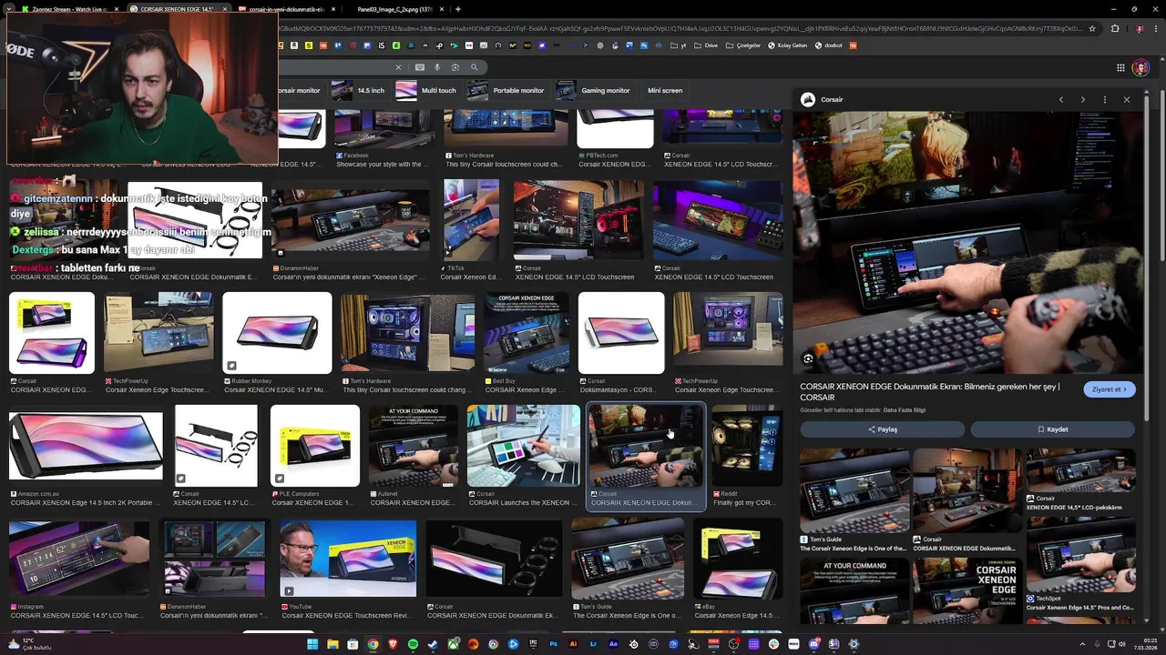Search this image with Lens overlay icon

point(808,358)
